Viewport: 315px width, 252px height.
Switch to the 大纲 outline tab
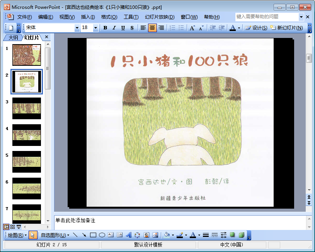13,38
